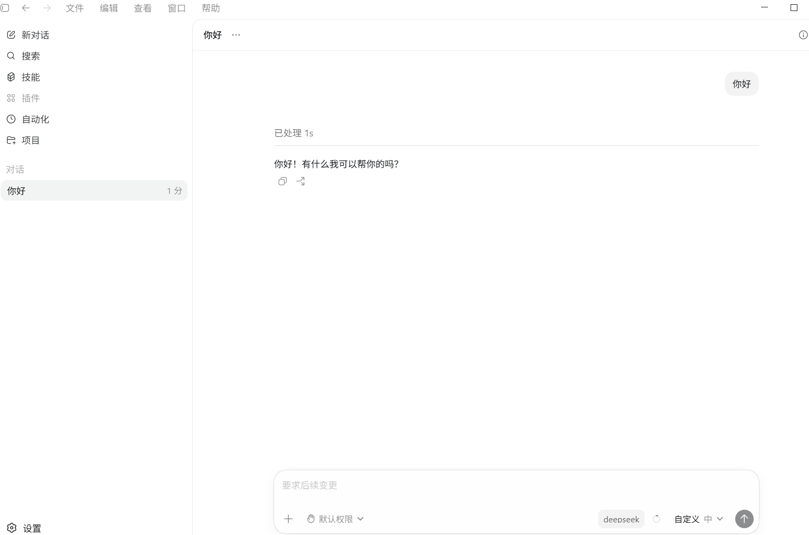
Task: Copy the assistant reply with the copy icon
Action: click(x=282, y=181)
